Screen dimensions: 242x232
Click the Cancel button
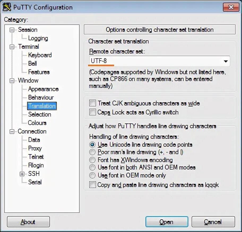click(213, 222)
